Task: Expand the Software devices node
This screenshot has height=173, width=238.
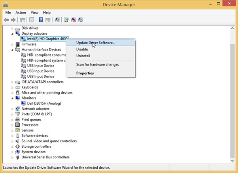Action: pyautogui.click(x=12, y=136)
